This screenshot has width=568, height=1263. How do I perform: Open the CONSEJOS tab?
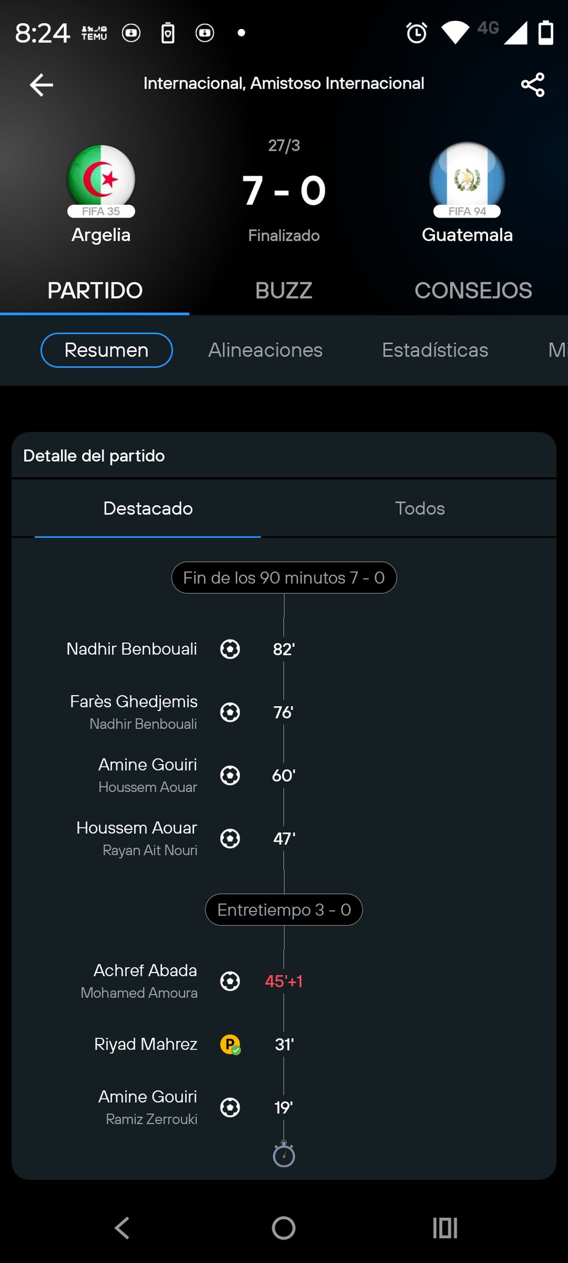[473, 290]
